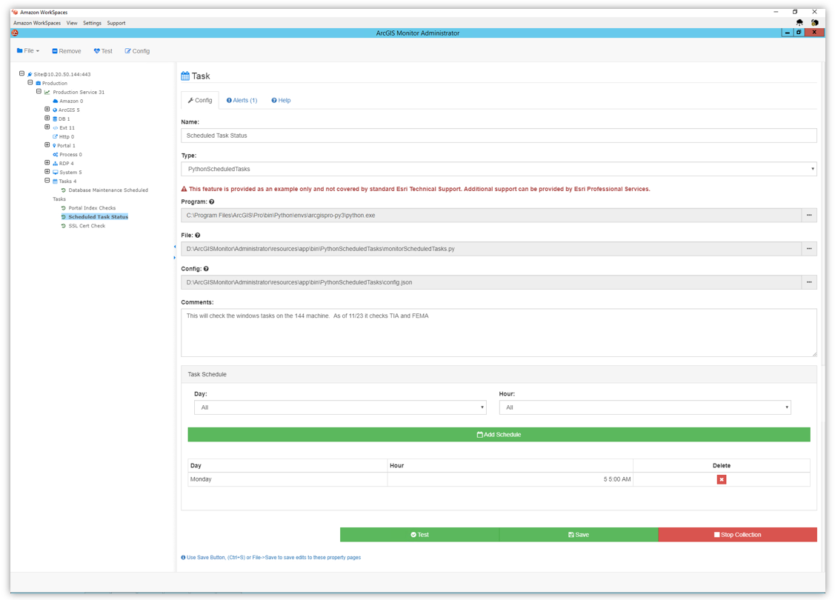The height and width of the screenshot is (600, 835).
Task: Delete the Monday schedule row
Action: 722,479
